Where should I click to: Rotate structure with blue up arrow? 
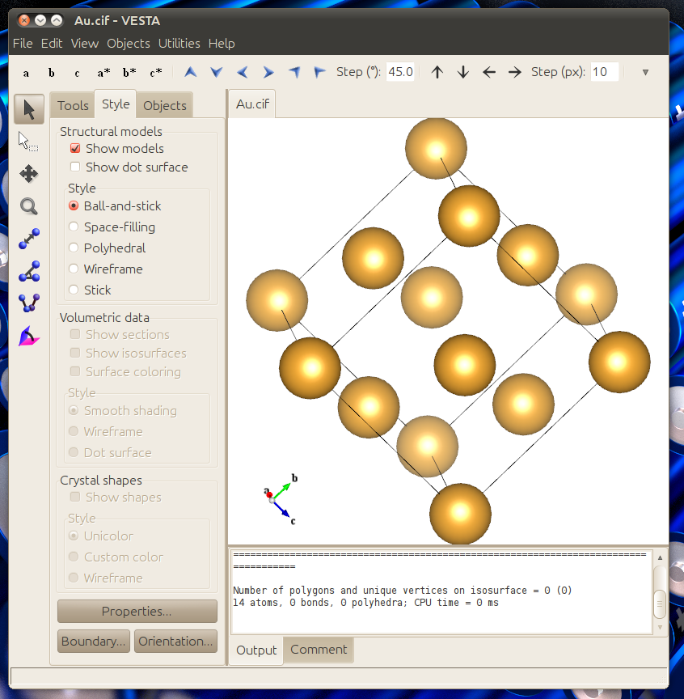pos(191,72)
